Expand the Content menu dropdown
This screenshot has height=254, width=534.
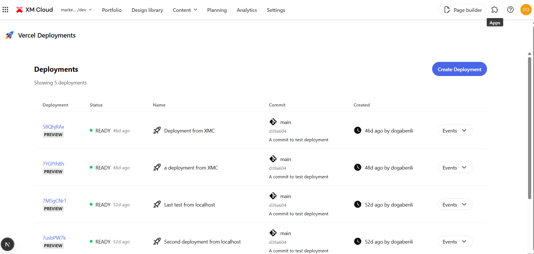click(x=185, y=10)
